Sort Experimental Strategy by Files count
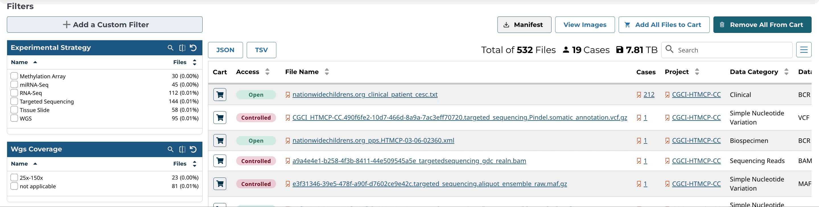819x207 pixels. click(195, 62)
